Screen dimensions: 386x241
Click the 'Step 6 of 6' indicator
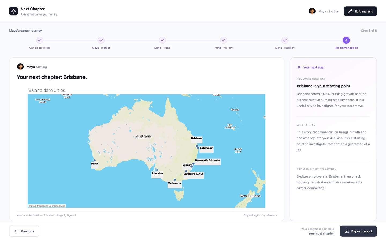369,31
